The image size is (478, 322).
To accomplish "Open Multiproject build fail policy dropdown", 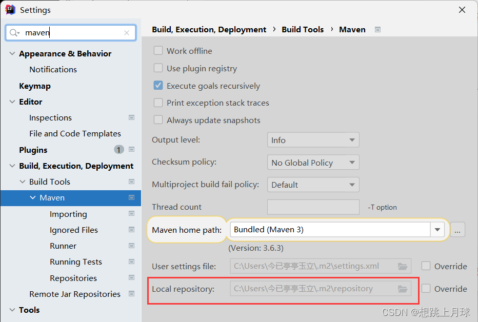I will point(313,185).
